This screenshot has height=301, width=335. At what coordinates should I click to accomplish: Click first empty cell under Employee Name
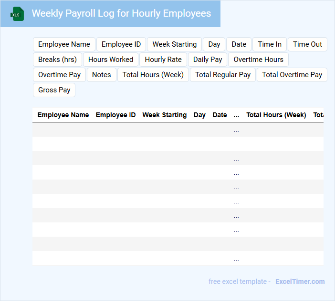point(63,130)
